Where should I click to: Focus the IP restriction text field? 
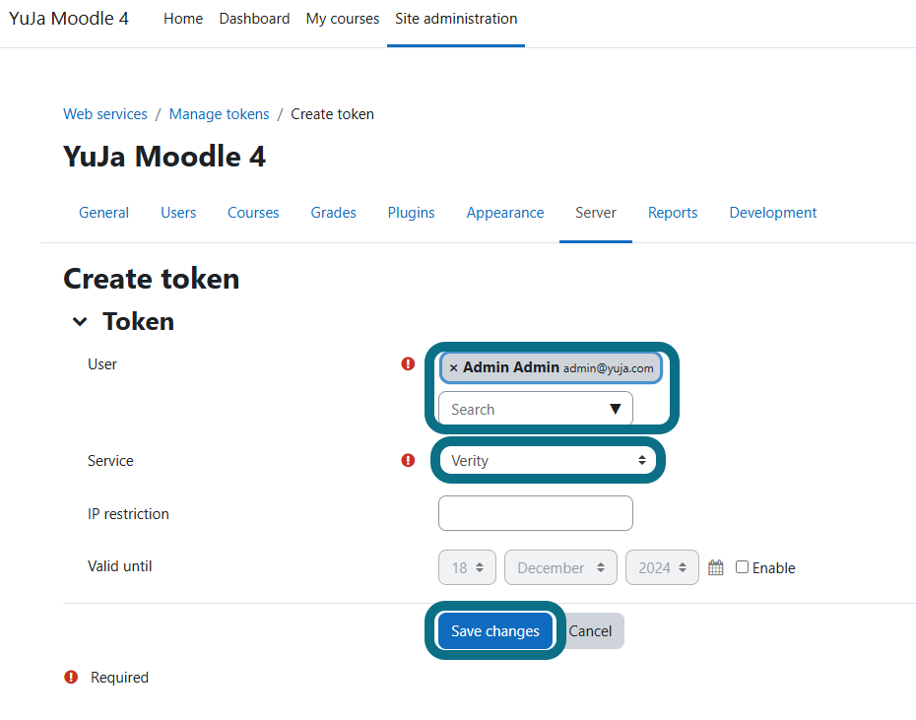coord(536,513)
